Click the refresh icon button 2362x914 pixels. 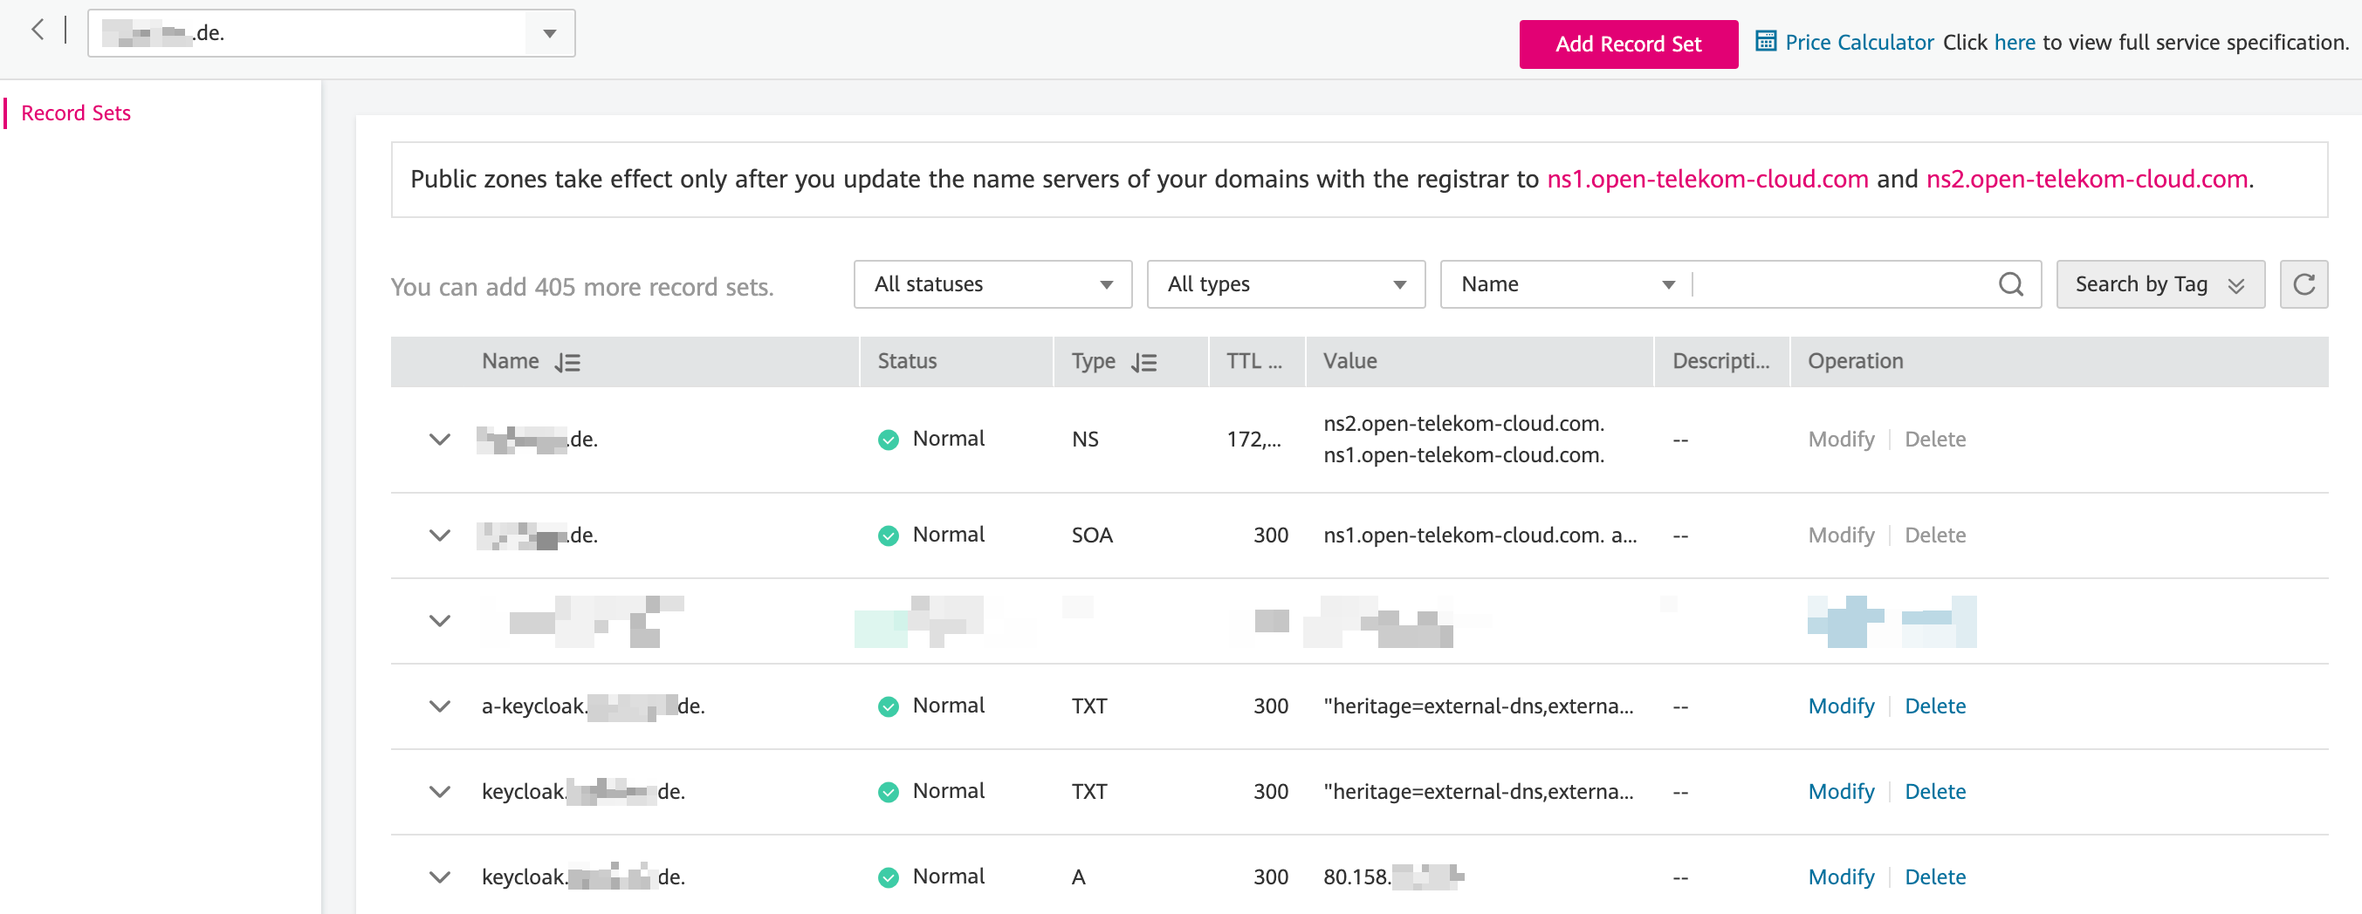pyautogui.click(x=2303, y=285)
